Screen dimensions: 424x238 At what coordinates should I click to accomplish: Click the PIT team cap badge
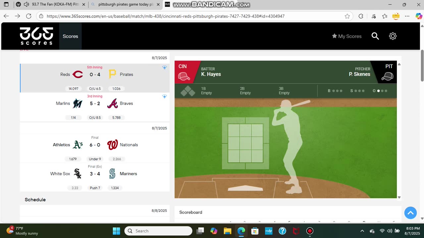tap(387, 76)
